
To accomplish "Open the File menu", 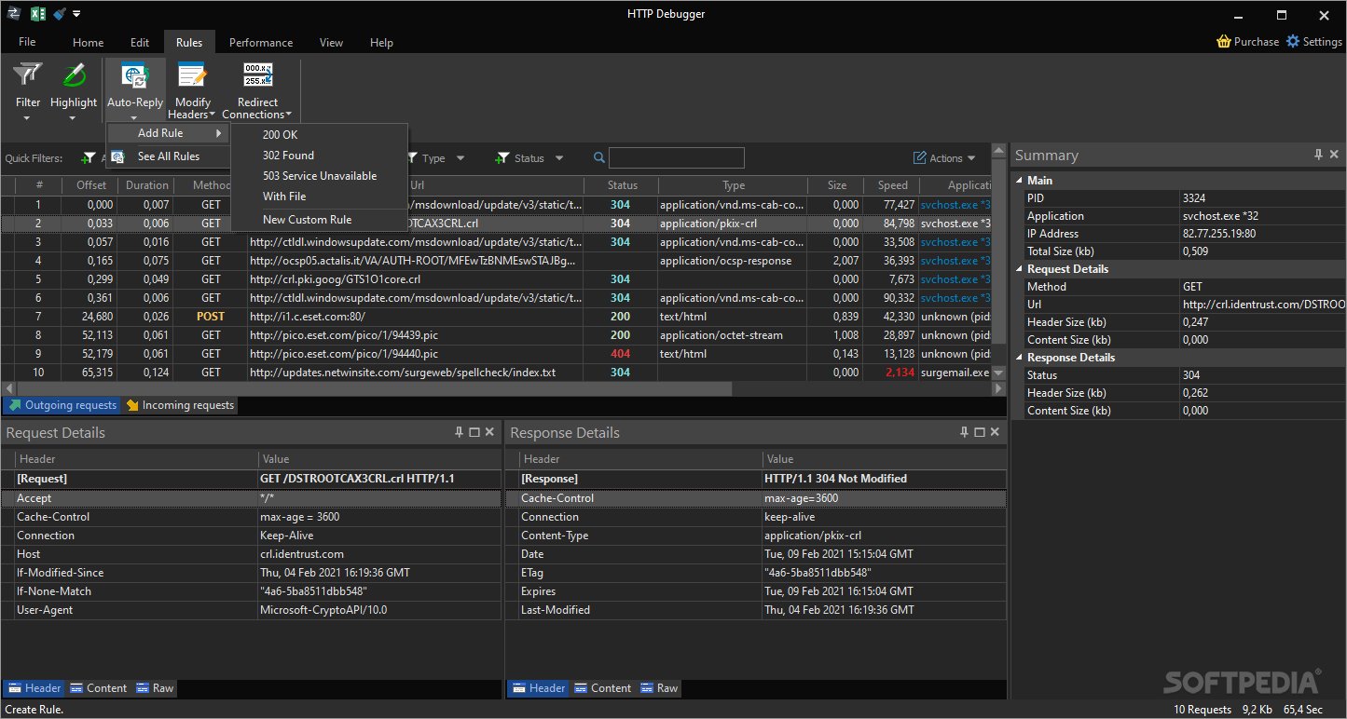I will 27,42.
